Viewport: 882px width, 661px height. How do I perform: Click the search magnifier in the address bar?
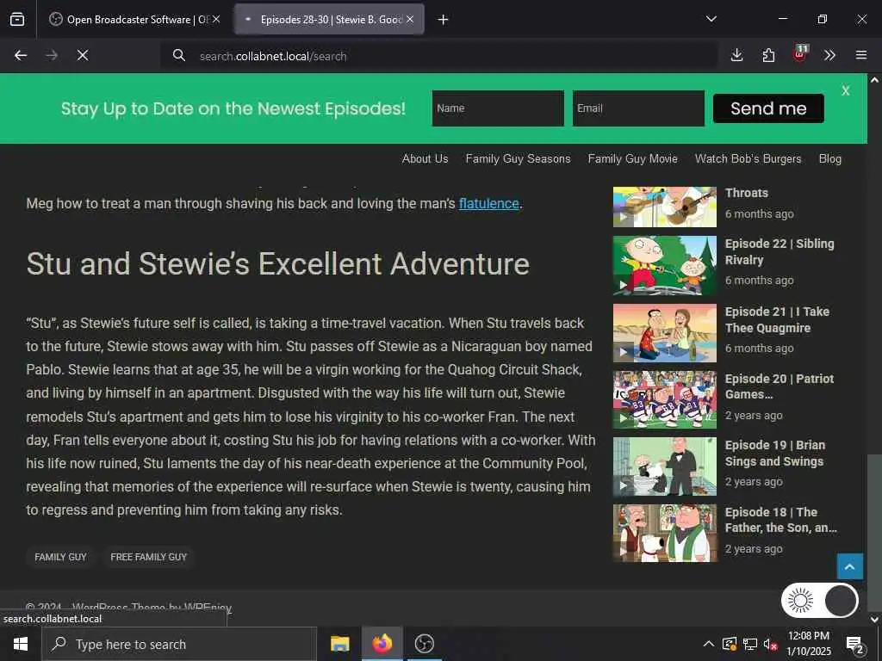pyautogui.click(x=179, y=55)
